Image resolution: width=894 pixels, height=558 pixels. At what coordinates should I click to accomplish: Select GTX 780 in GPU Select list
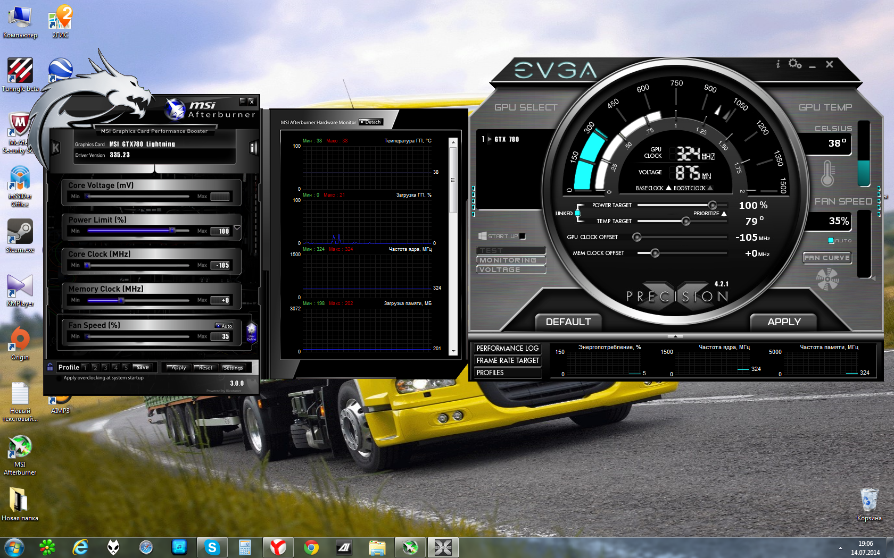click(x=506, y=139)
